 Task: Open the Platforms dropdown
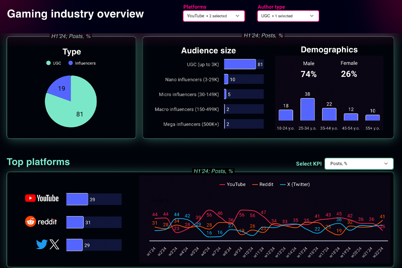coord(214,16)
